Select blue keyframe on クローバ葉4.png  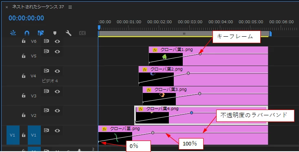pyautogui.click(x=191, y=113)
